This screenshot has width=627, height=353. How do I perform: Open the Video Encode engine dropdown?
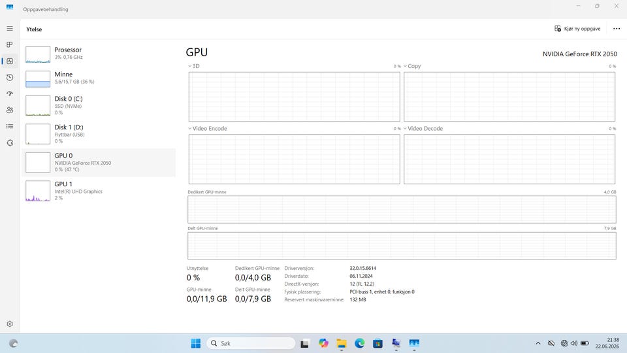[x=207, y=129]
